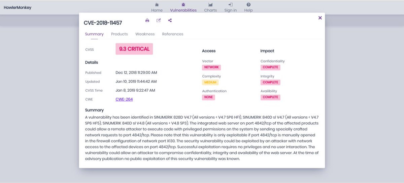This screenshot has width=404, height=183.
Task: Select the Summary tab
Action: 94,34
